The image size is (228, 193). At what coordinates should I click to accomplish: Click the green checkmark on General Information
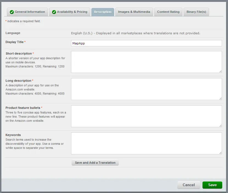(x=12, y=12)
